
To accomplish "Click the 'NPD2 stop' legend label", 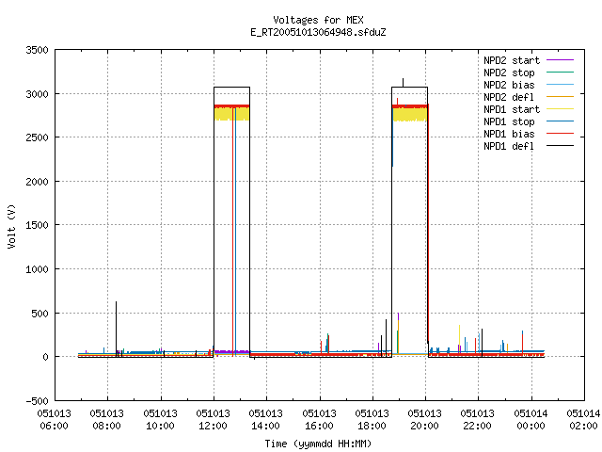I will 509,73.
